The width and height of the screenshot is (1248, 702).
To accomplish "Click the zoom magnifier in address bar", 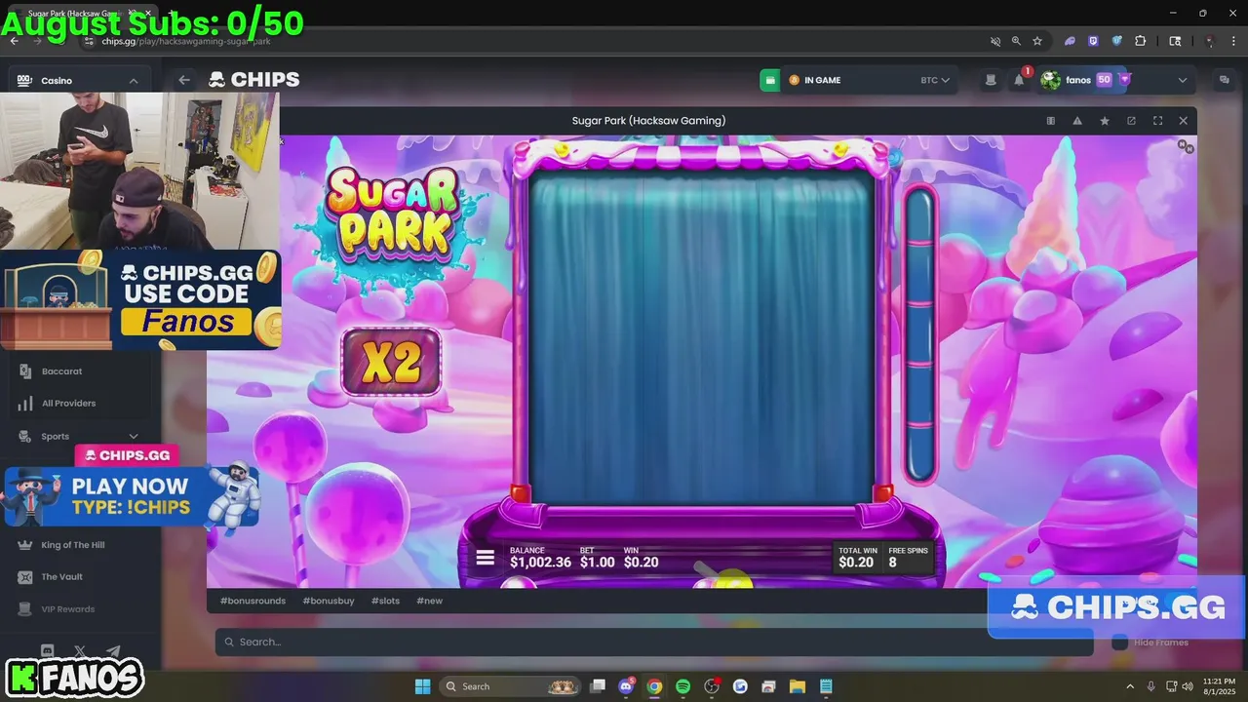I will coord(1016,41).
